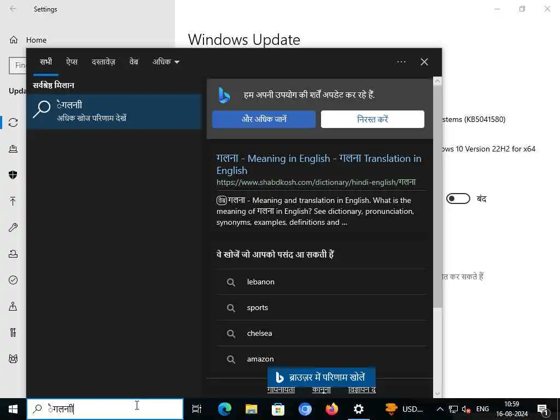Open the USD widget on the taskbar
Viewport: 560px width, 420px height.
coord(404,409)
